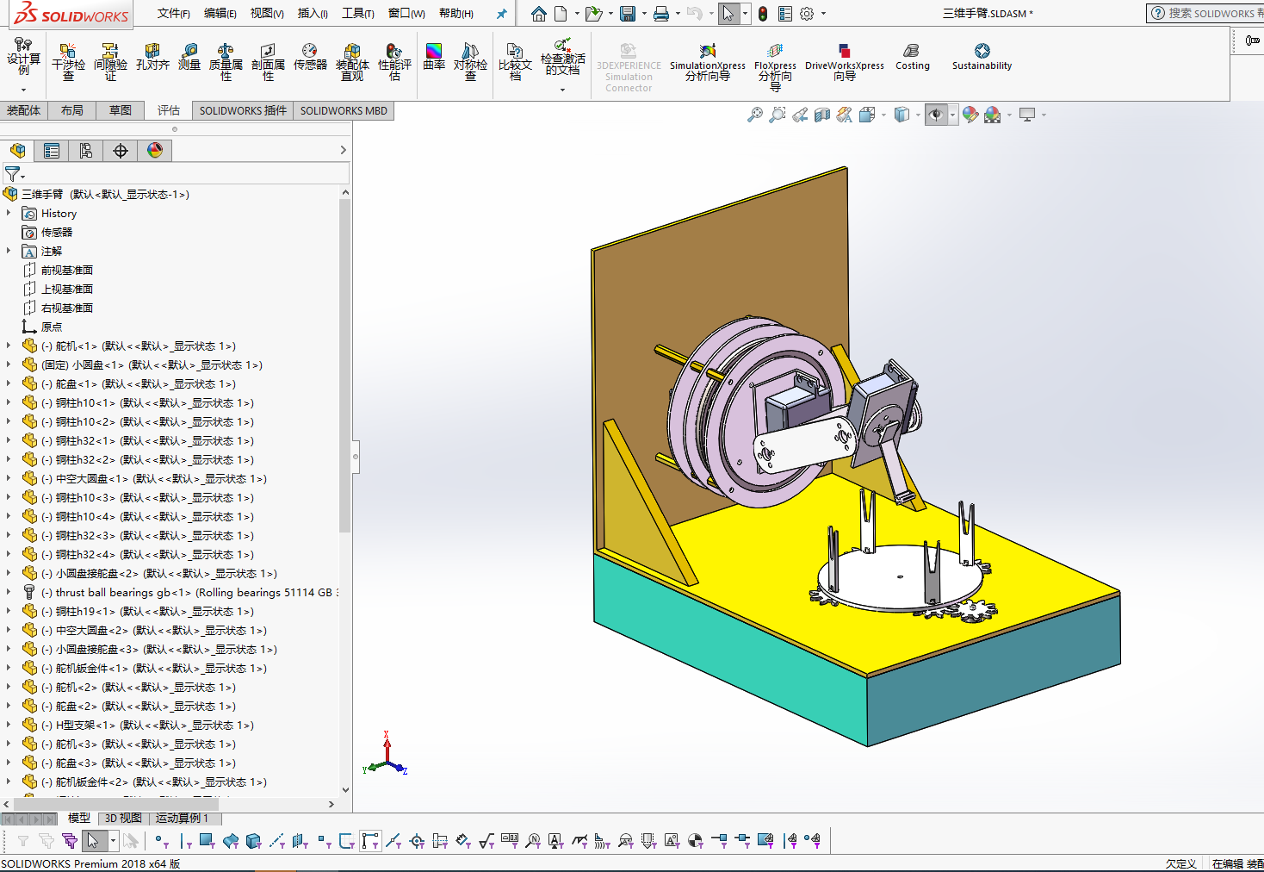1264x872 pixels.
Task: Click the Edit Appearance color ball icon
Action: (x=970, y=115)
